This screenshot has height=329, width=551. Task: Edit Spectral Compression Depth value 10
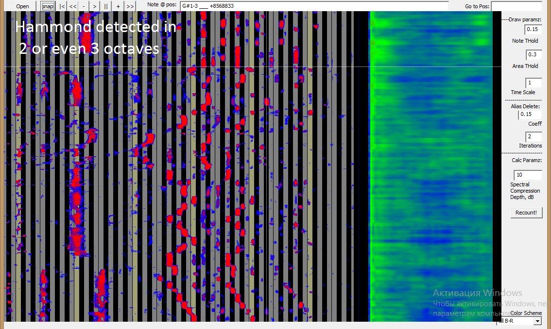[528, 175]
